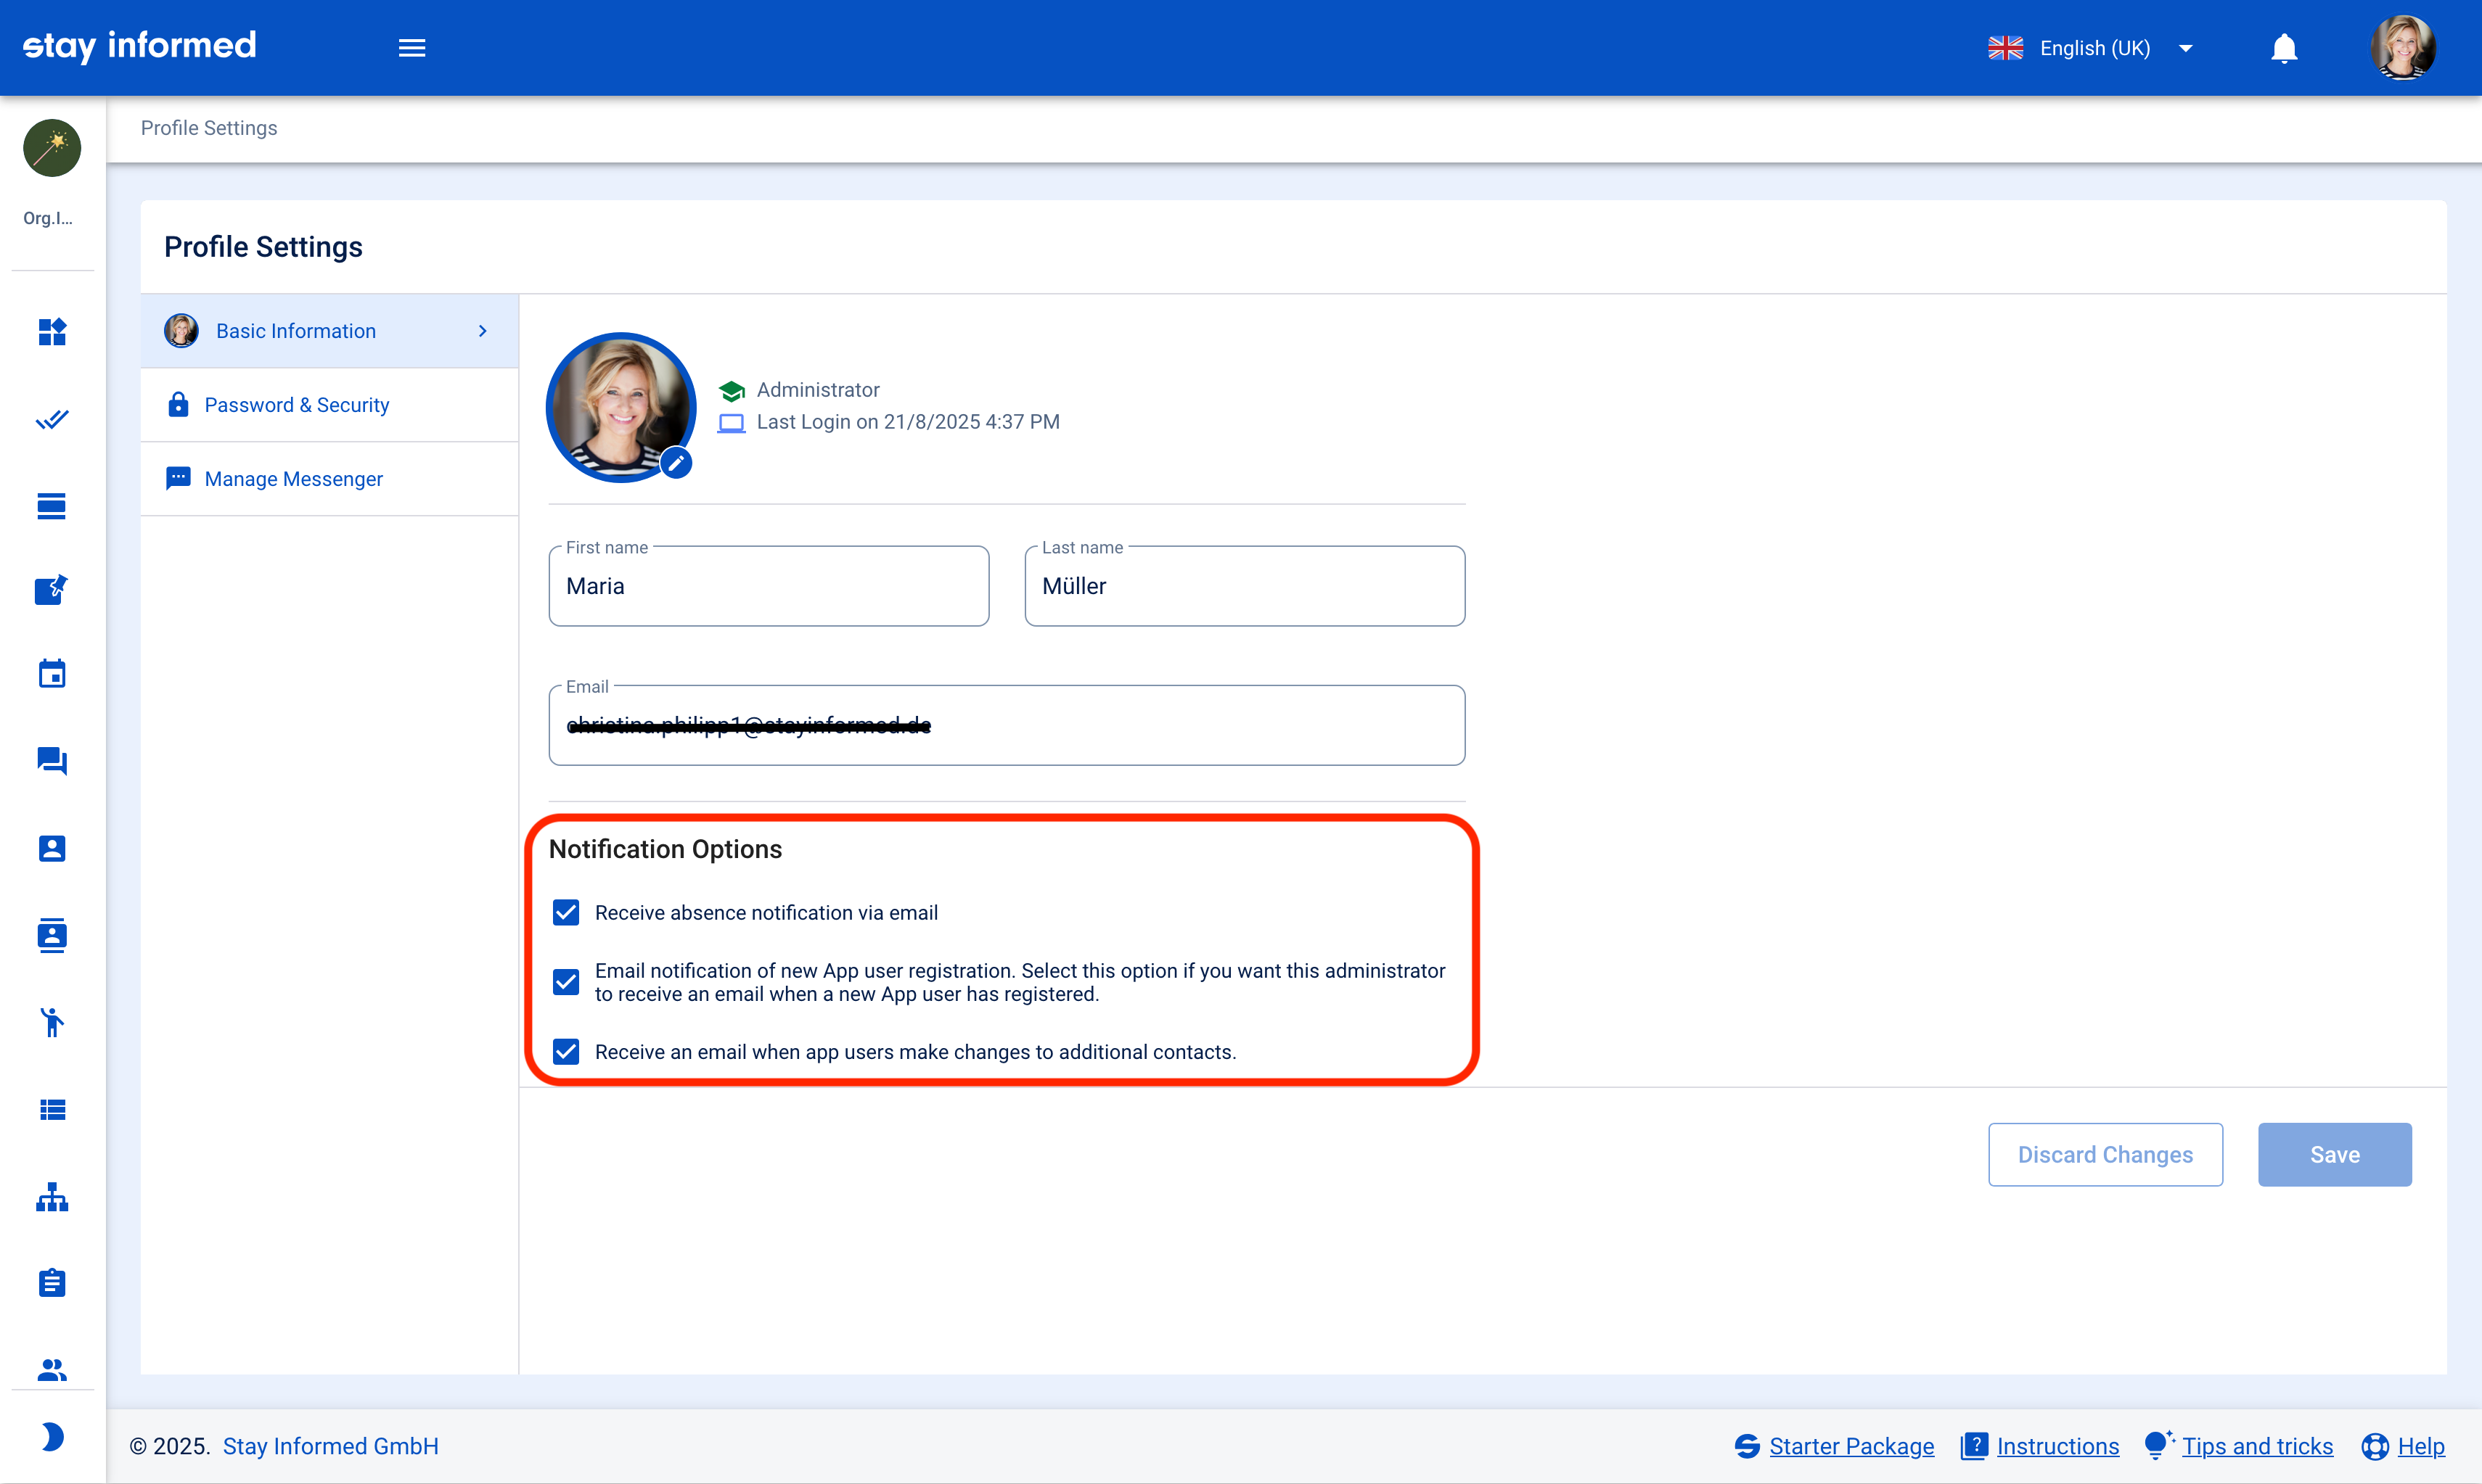Open the Starter Package link
2482x1484 pixels.
(x=1851, y=1446)
